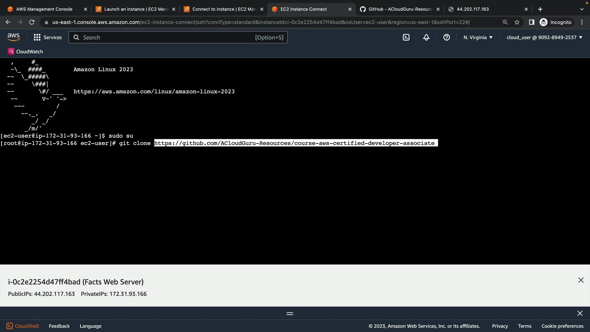Viewport: 590px width, 332px height.
Task: Expand the N. Virginia region dropdown
Action: [478, 38]
